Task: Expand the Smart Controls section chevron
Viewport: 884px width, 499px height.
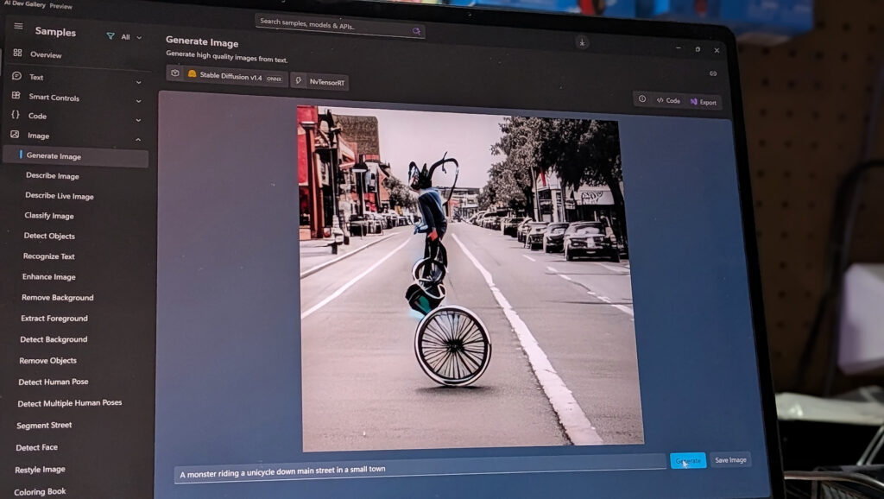Action: [x=139, y=101]
